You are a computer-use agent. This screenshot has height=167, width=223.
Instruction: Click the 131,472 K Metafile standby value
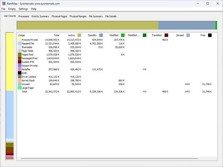coord(97,69)
